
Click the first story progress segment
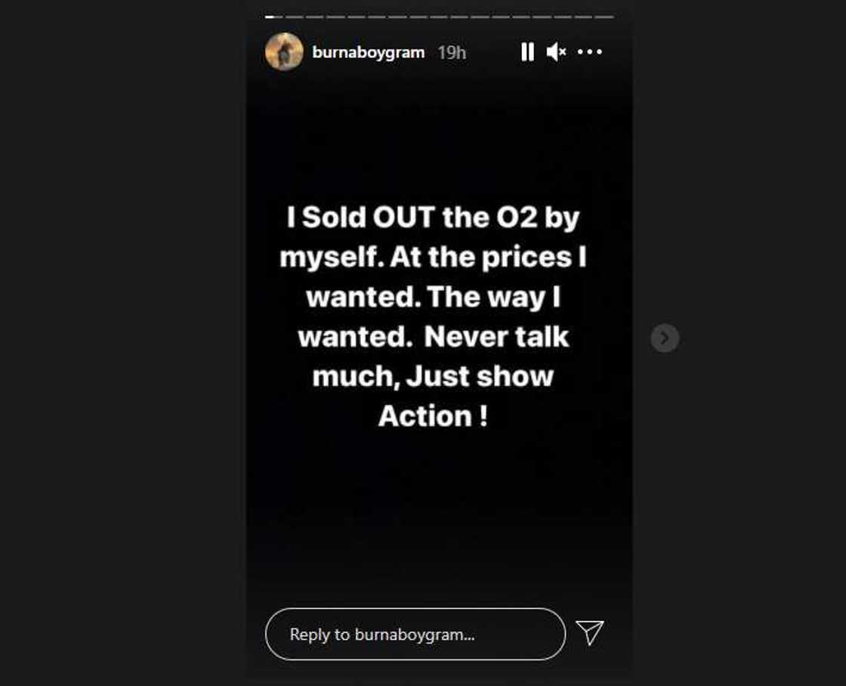(274, 16)
